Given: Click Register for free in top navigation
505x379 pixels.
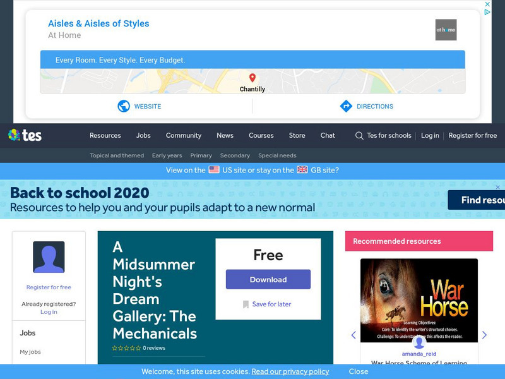Looking at the screenshot, I should [x=472, y=135].
